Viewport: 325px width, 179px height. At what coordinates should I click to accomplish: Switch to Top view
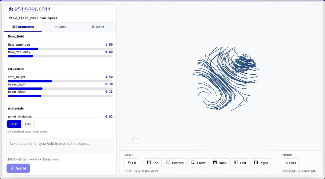(153, 163)
